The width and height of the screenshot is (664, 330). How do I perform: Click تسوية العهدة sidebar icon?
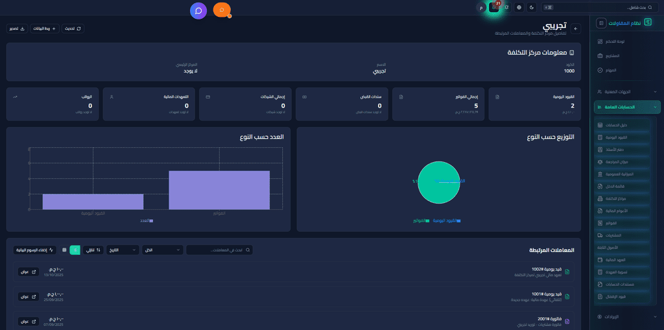(x=600, y=272)
